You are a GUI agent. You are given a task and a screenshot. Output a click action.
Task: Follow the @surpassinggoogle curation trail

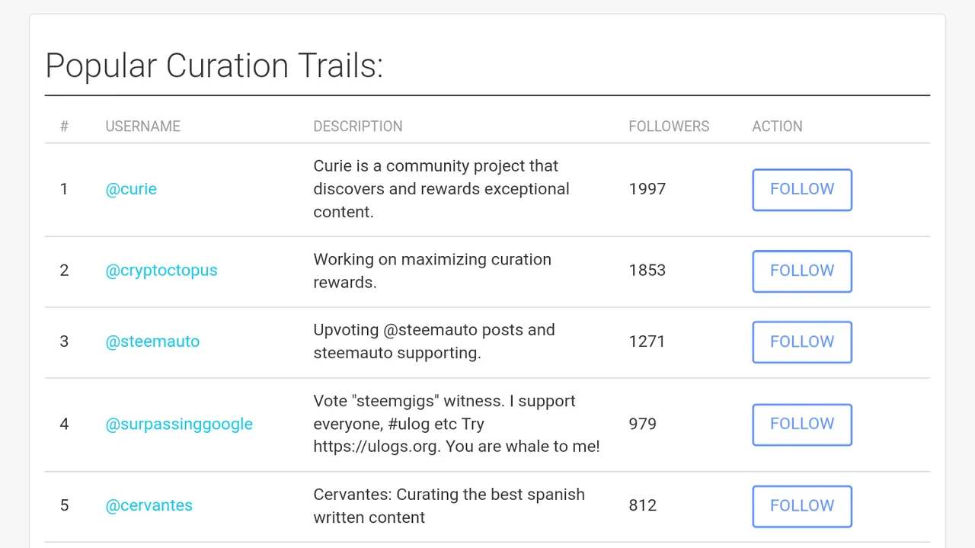(802, 425)
